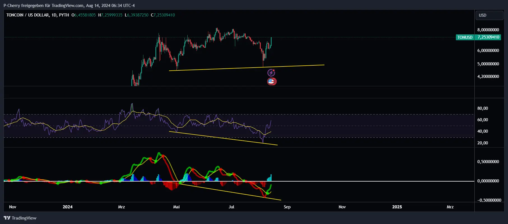Click the Mai label on time axis
Image resolution: width=508 pixels, height=224 pixels.
(176, 207)
